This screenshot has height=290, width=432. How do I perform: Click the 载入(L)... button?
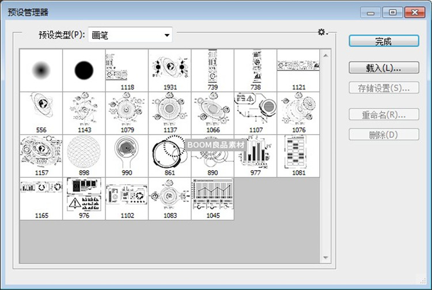383,68
